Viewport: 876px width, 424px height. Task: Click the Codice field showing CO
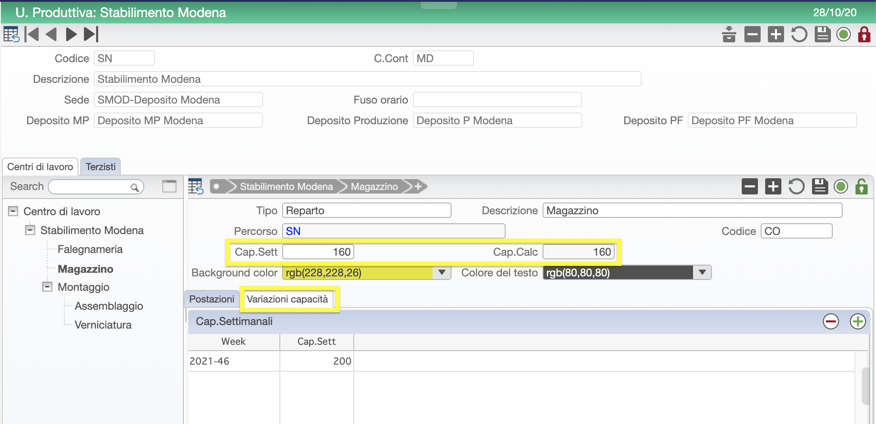coord(797,231)
